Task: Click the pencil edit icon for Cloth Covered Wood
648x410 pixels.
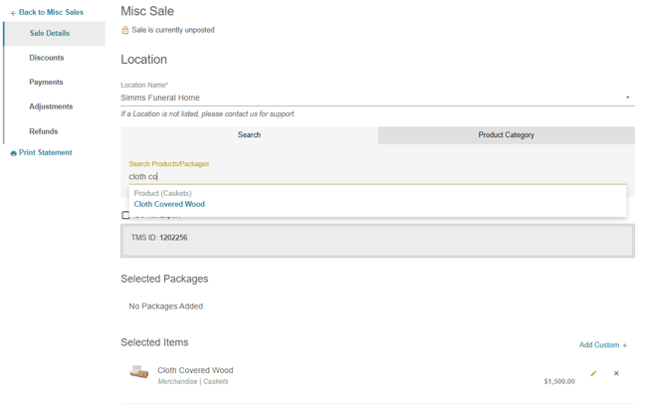Action: [x=593, y=374]
